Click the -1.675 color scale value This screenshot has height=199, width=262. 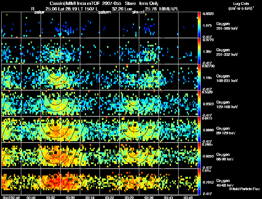tap(207, 25)
